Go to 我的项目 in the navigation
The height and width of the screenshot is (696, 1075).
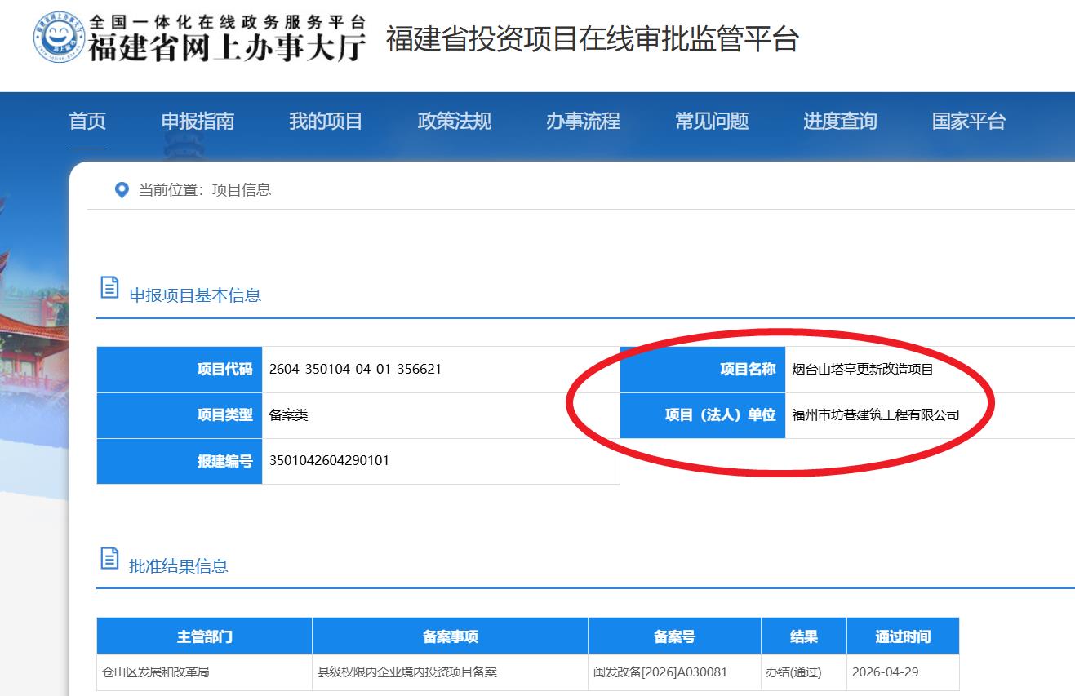326,122
